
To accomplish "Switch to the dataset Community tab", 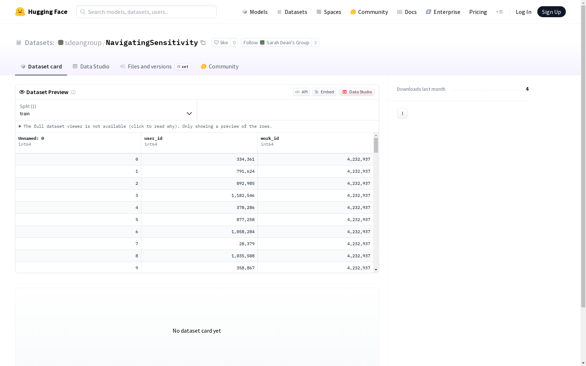I will (220, 67).
